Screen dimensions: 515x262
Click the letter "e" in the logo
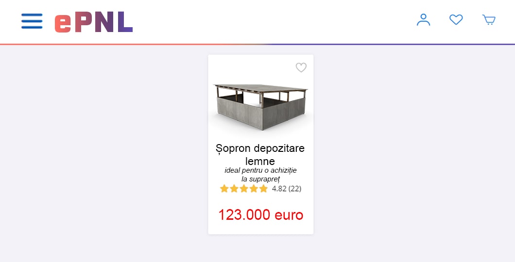click(x=63, y=23)
